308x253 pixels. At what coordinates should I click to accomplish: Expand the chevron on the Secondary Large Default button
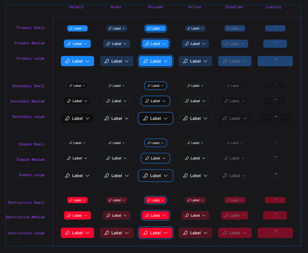[x=87, y=119]
